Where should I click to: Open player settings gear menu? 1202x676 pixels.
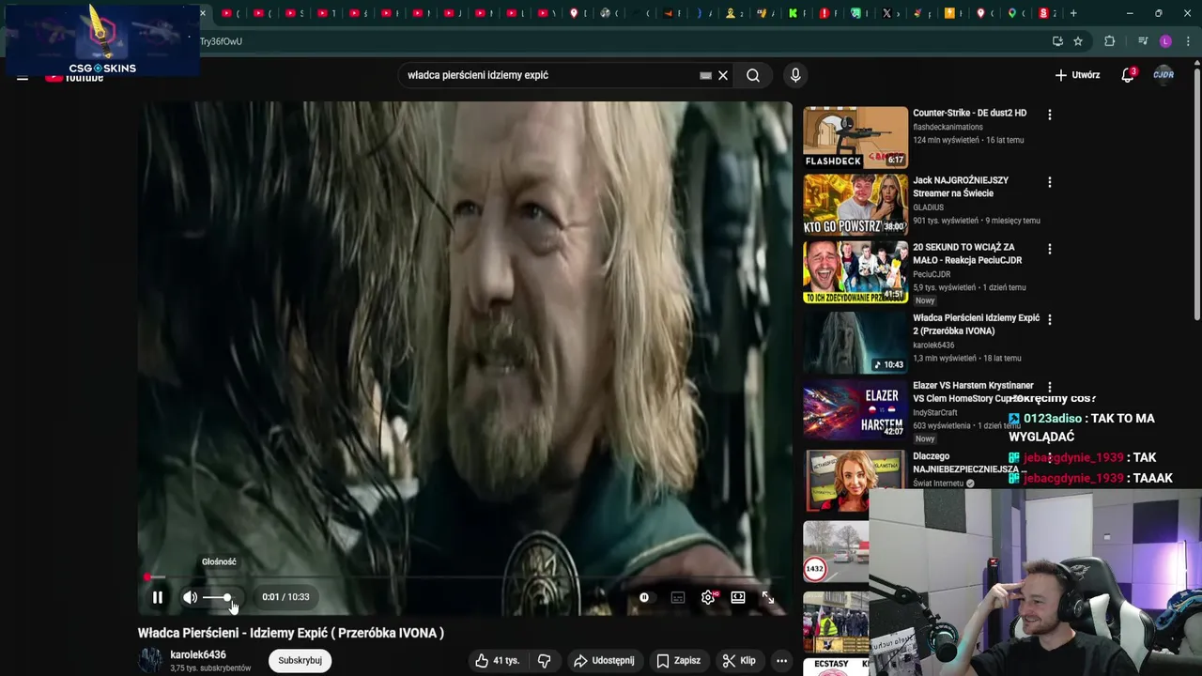(x=708, y=597)
